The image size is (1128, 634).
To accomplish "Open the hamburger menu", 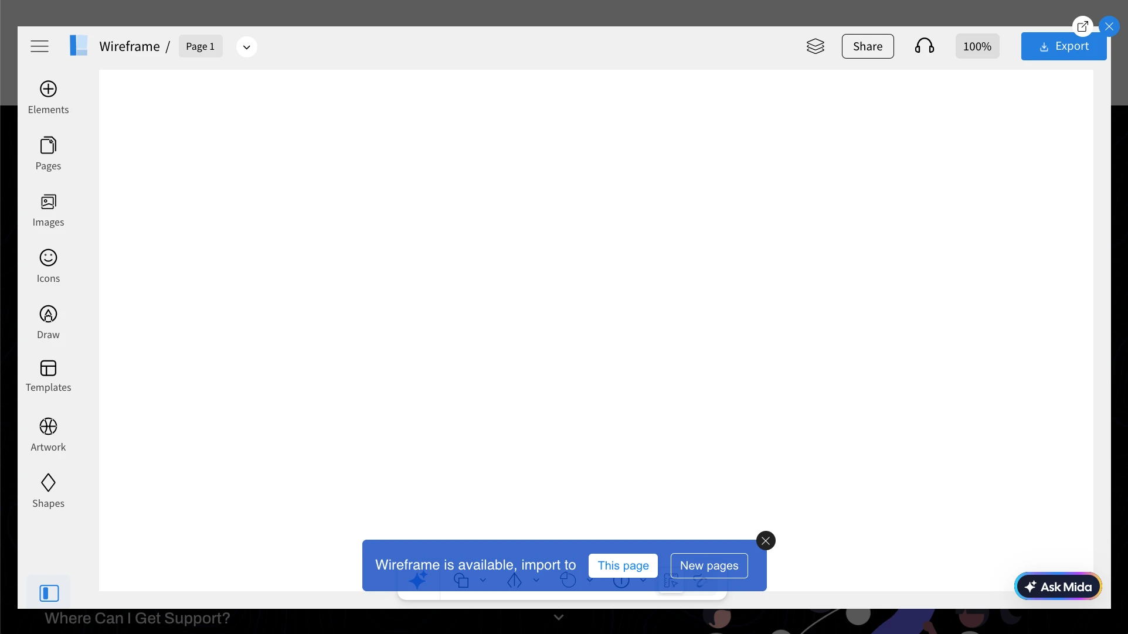I will click(39, 46).
